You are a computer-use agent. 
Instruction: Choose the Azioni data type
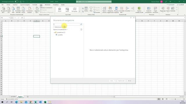click(60, 10)
